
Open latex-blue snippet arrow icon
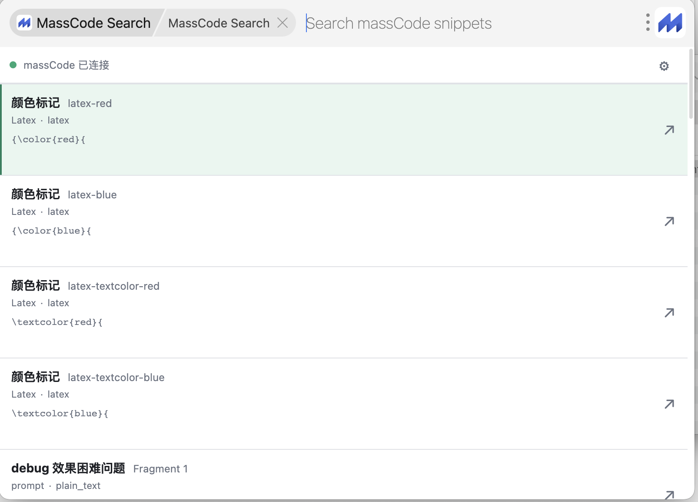[669, 221]
